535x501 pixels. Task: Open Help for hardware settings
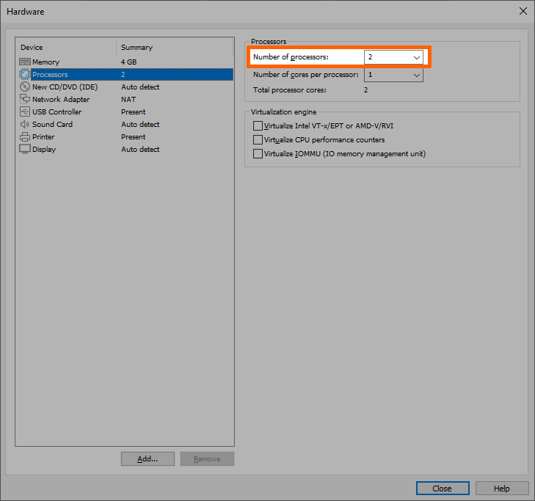[x=502, y=489]
